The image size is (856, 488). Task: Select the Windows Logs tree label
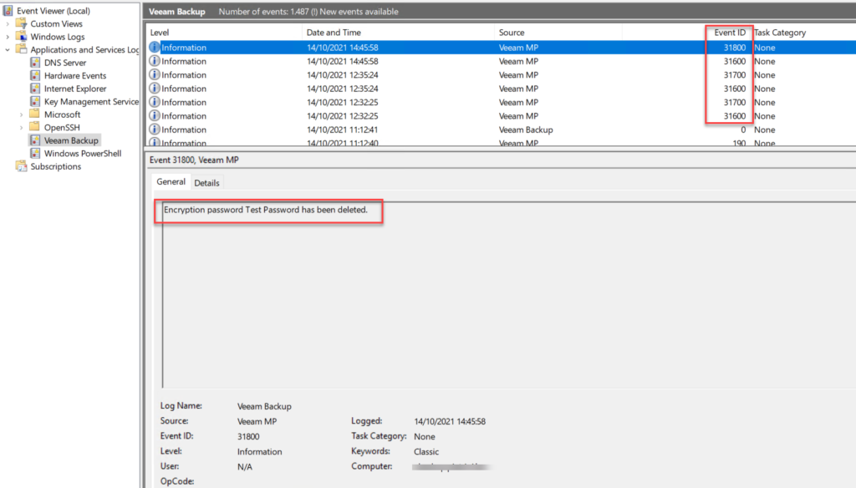point(58,37)
